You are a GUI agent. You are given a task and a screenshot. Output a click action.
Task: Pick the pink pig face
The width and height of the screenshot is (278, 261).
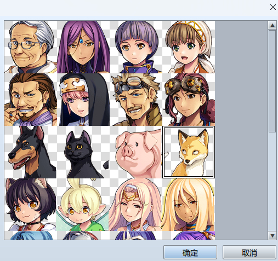click(136, 152)
